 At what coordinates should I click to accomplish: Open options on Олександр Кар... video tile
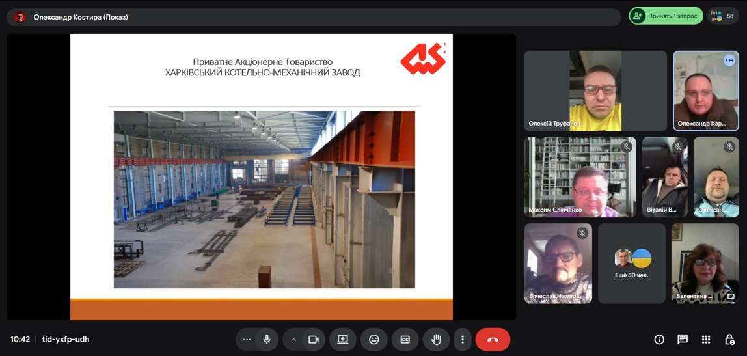pos(729,61)
